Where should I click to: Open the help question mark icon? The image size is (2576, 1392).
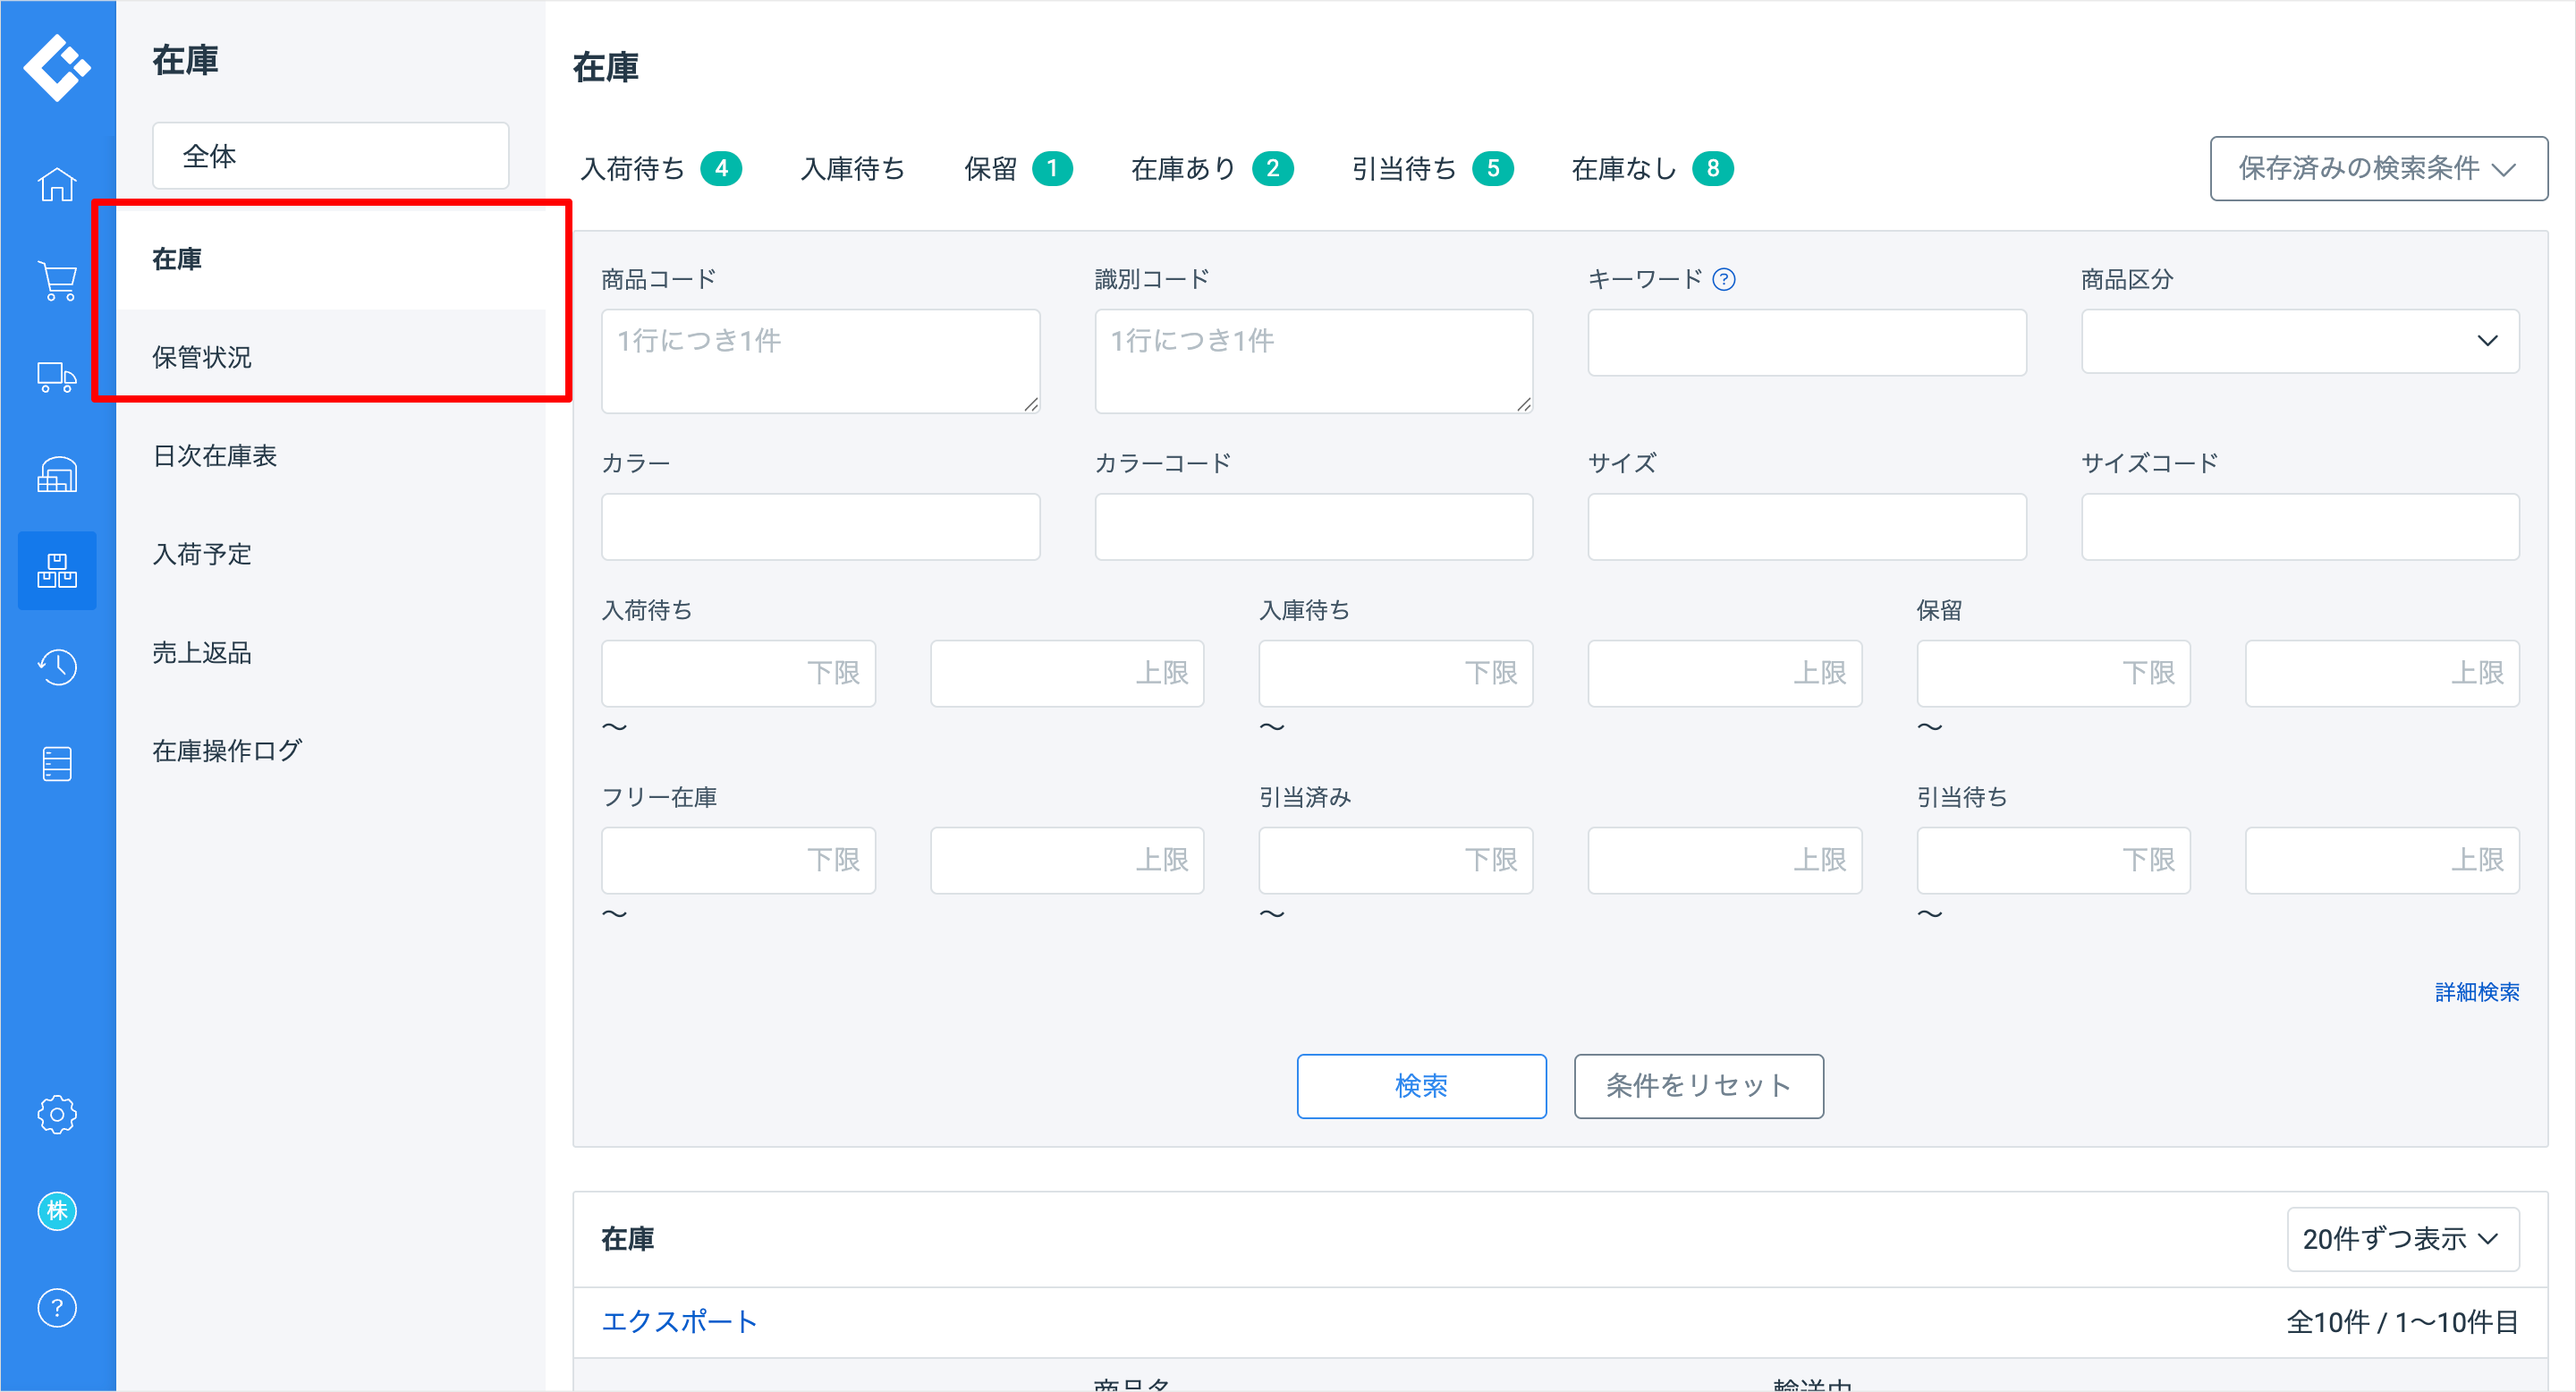(57, 1308)
